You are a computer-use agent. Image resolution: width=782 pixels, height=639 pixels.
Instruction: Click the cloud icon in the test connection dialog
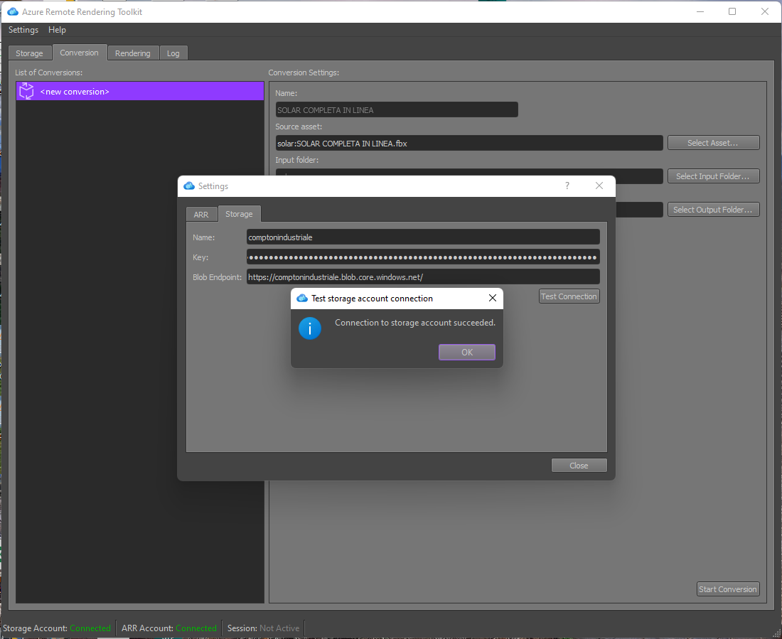(301, 298)
